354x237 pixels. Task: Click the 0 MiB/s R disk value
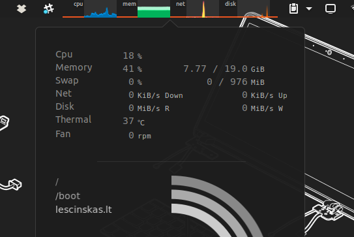tap(149, 108)
